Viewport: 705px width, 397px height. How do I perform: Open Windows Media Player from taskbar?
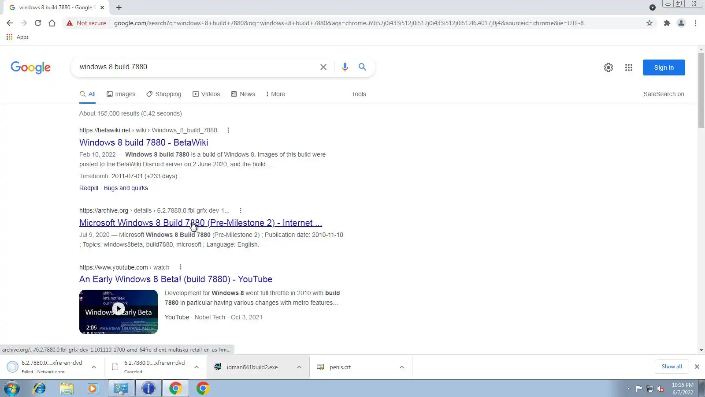click(93, 388)
